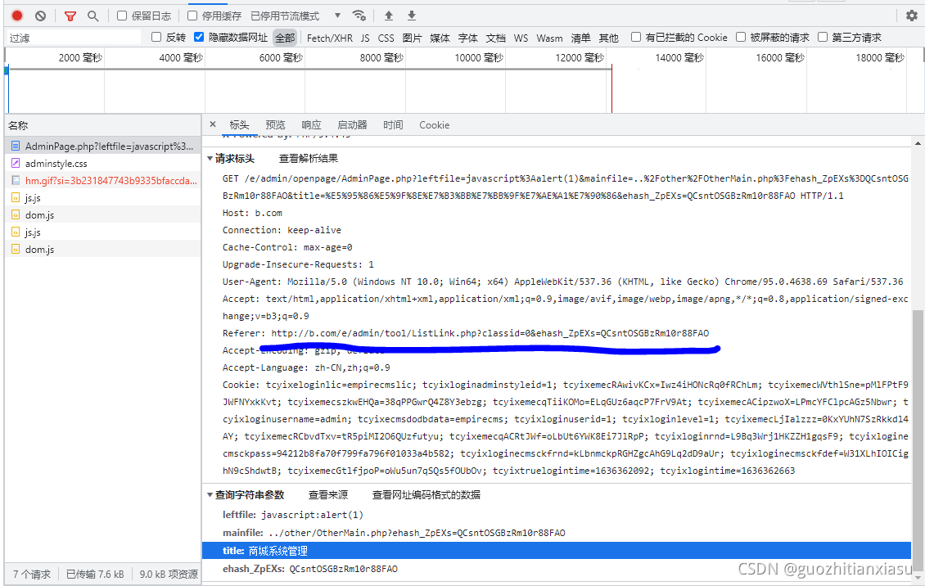Filter requests by JS type

coord(365,38)
